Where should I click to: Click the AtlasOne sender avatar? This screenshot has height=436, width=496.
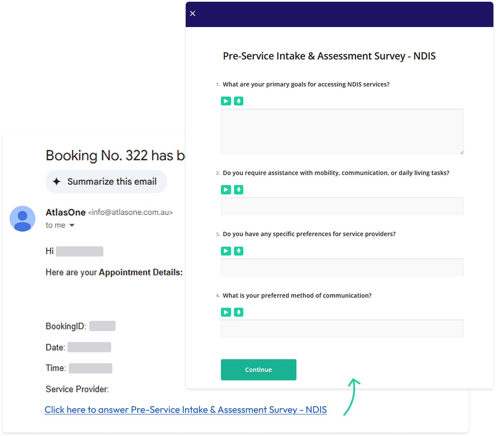tap(22, 218)
